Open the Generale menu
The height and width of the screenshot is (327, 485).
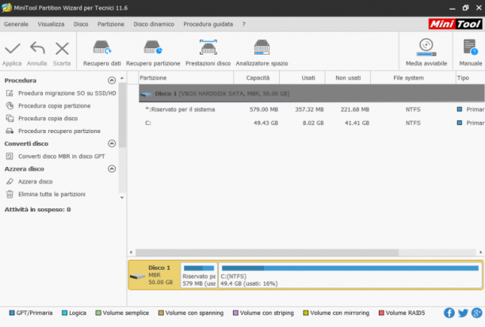coord(16,24)
